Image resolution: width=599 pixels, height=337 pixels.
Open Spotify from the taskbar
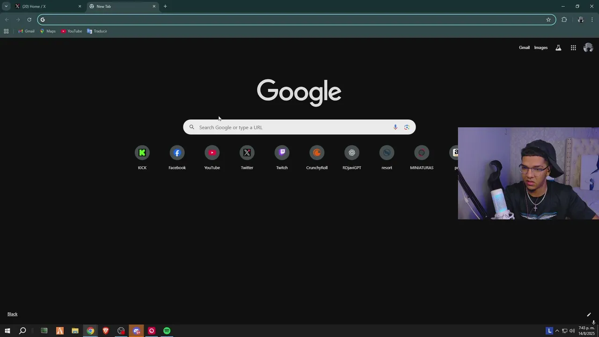(167, 331)
